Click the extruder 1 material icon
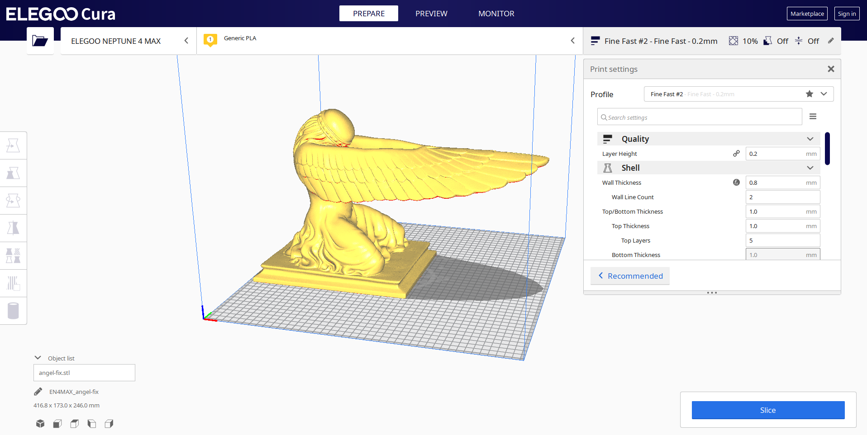867x435 pixels. (x=210, y=40)
